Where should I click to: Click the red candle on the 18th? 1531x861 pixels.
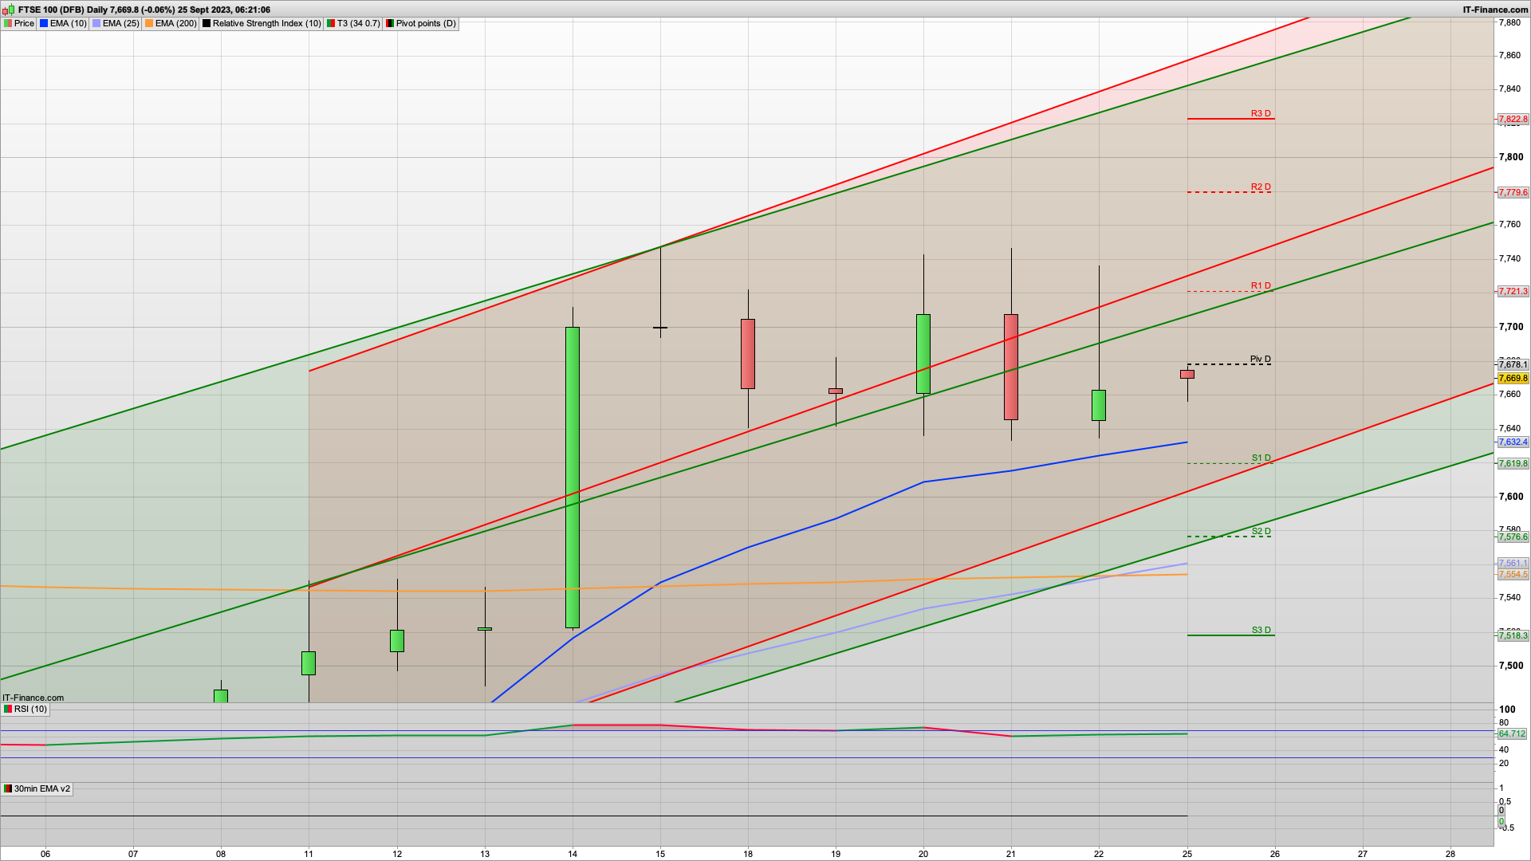pyautogui.click(x=748, y=354)
